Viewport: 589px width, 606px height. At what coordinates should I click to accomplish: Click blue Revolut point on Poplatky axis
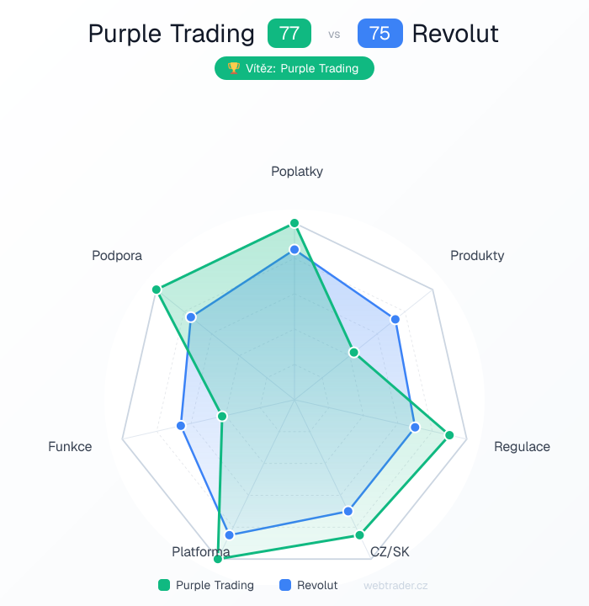tap(294, 250)
